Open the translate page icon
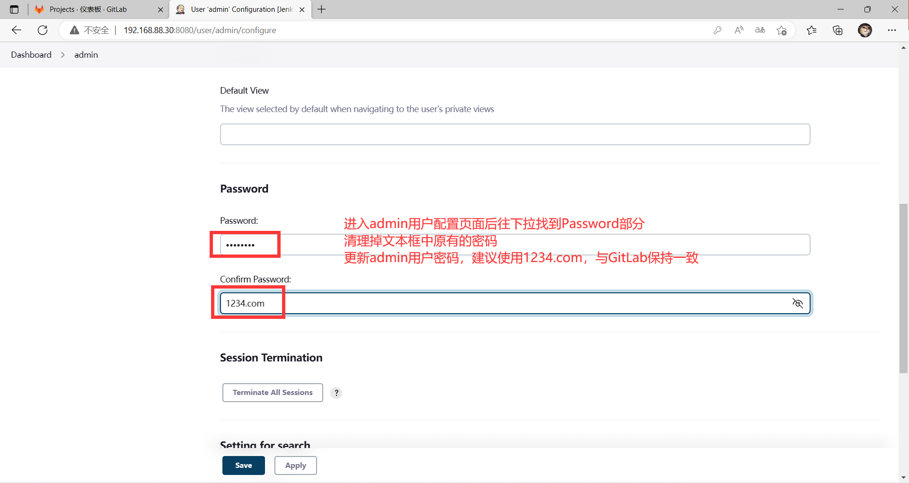 tap(760, 30)
